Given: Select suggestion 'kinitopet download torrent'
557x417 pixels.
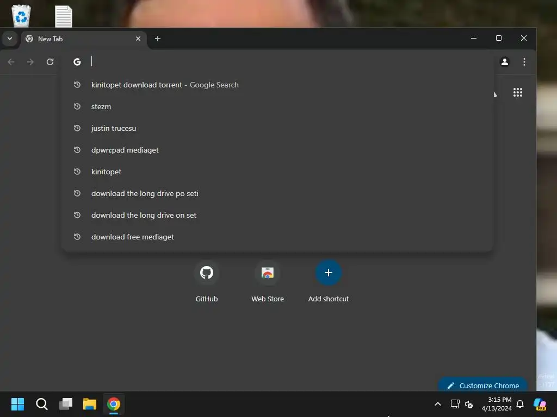Looking at the screenshot, I should click(277, 85).
